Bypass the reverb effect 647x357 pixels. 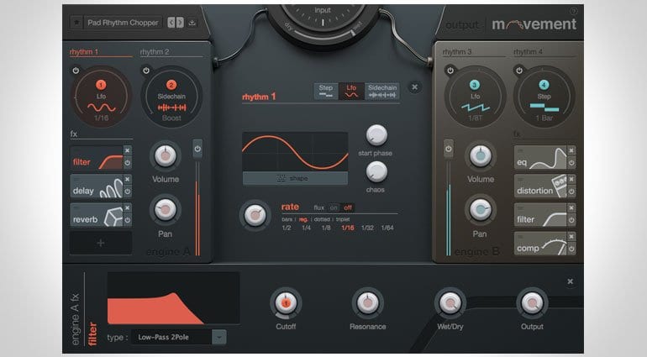click(x=128, y=220)
